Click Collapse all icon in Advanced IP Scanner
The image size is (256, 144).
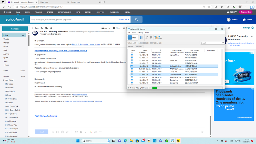point(160,38)
